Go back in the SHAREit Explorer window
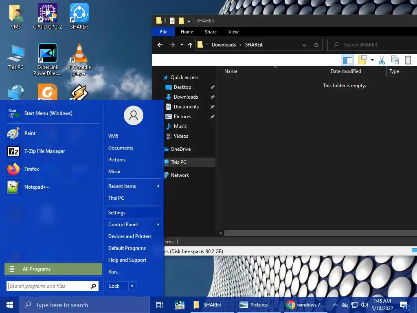Image resolution: width=417 pixels, height=313 pixels. (x=160, y=45)
